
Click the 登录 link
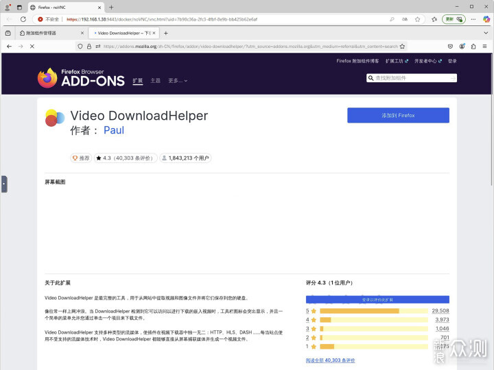click(452, 61)
